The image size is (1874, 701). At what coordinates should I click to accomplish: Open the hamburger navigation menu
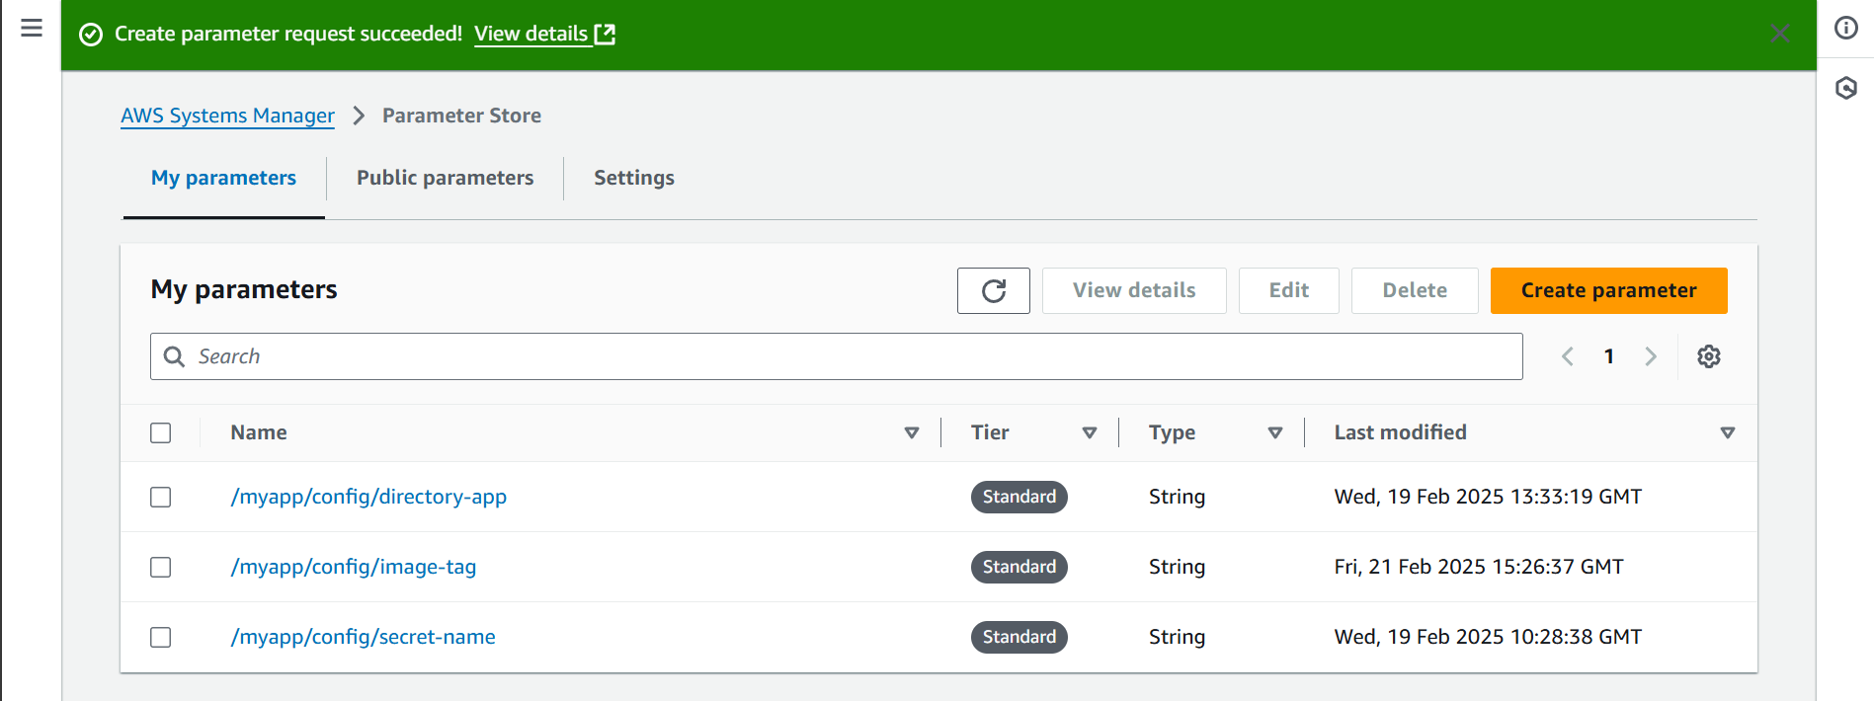click(32, 28)
